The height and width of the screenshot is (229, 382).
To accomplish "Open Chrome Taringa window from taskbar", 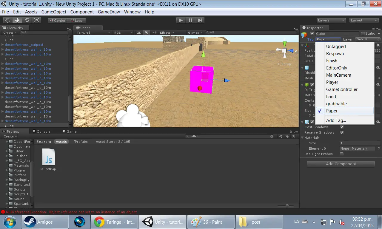I will click(115, 222).
